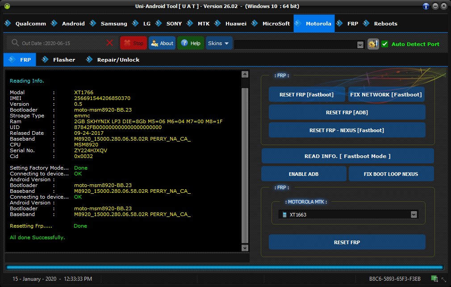The width and height of the screenshot is (451, 287).
Task: Expand the port selection combo box
Action: (360, 45)
